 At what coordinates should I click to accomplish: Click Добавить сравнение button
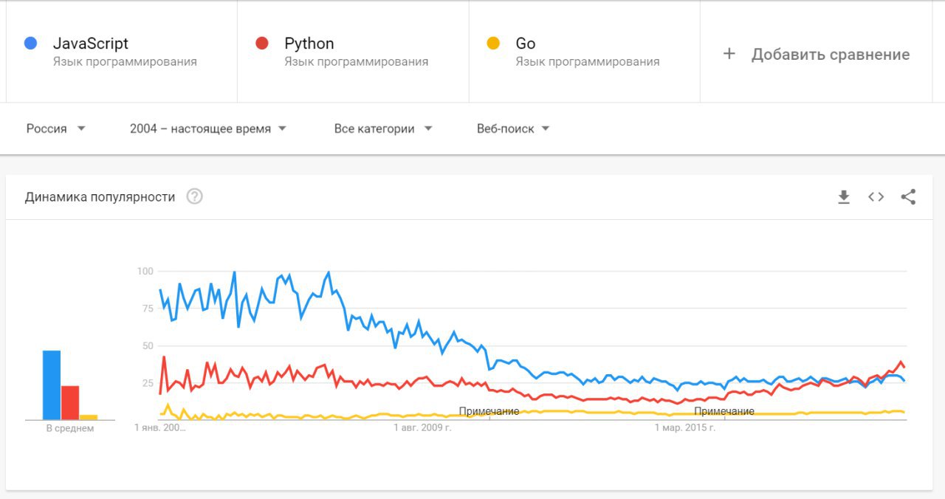830,54
